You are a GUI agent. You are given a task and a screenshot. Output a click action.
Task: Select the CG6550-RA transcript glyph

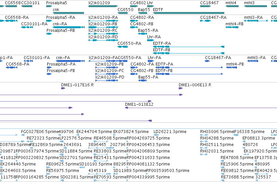tap(123, 47)
